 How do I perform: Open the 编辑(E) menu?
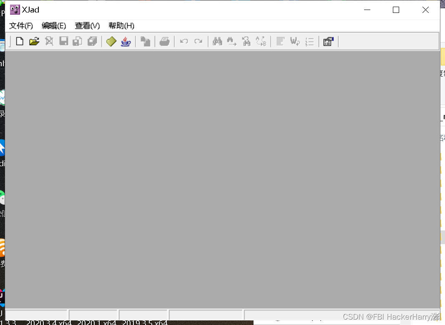pyautogui.click(x=54, y=26)
